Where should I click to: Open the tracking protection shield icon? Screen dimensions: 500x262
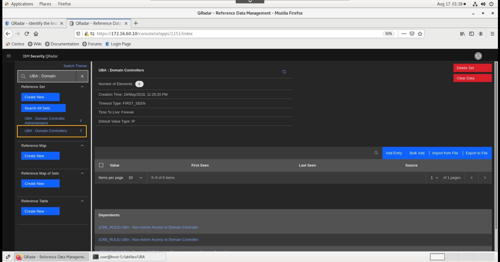[78, 34]
